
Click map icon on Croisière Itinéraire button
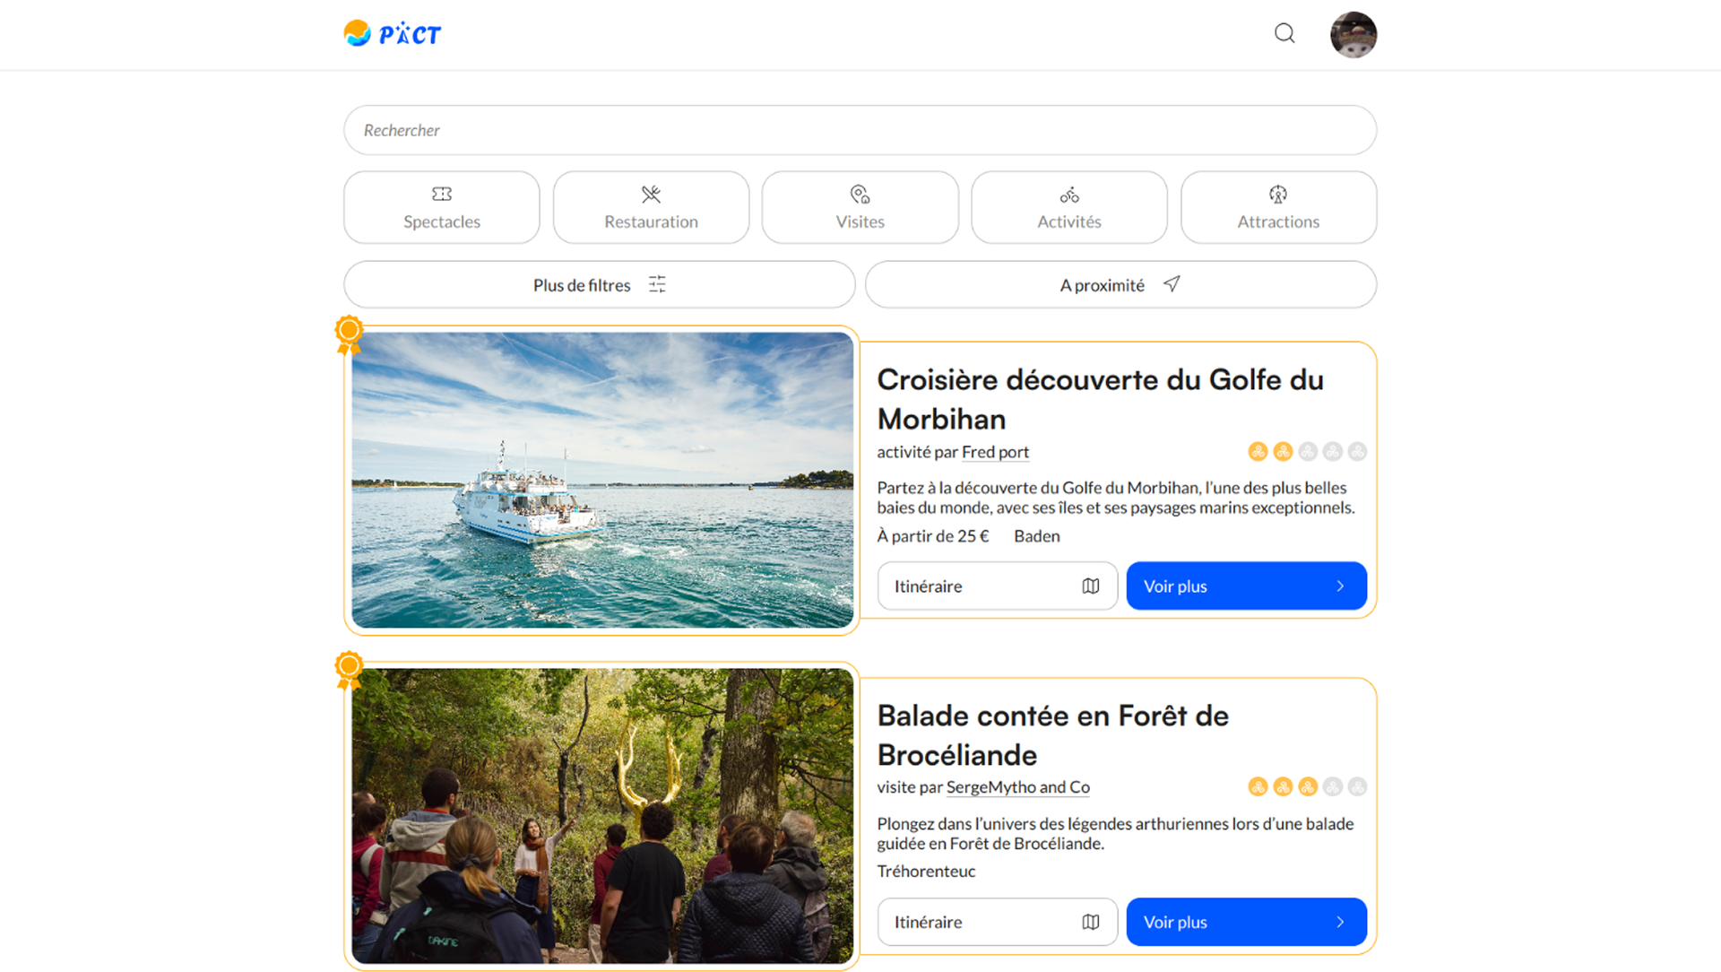1090,586
